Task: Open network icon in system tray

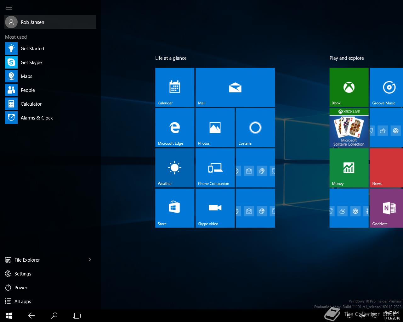Action: [349, 316]
